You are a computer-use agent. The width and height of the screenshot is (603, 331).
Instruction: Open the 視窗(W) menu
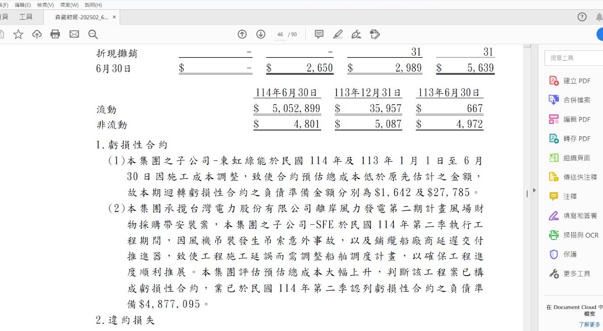coord(69,5)
